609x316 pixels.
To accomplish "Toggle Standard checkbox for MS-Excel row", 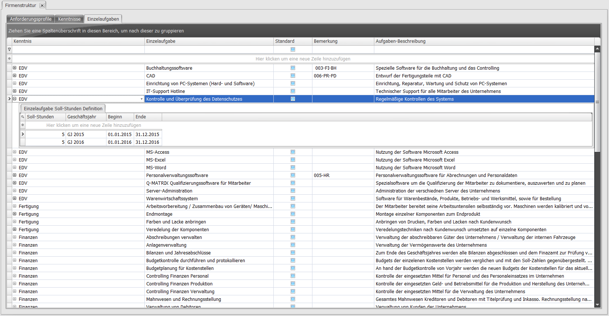I will pos(293,160).
